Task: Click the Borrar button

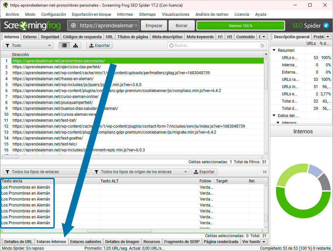Action: tap(182, 26)
